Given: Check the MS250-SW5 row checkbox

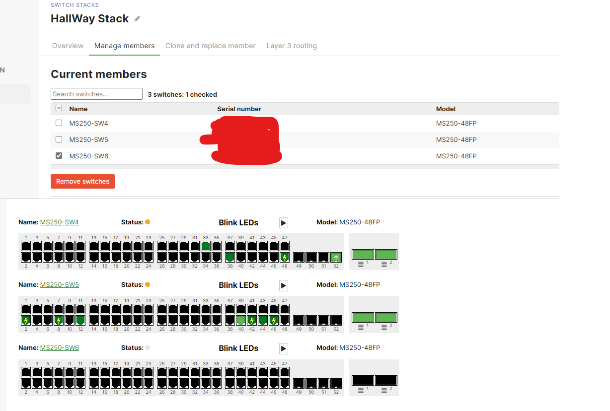Looking at the screenshot, I should (59, 139).
